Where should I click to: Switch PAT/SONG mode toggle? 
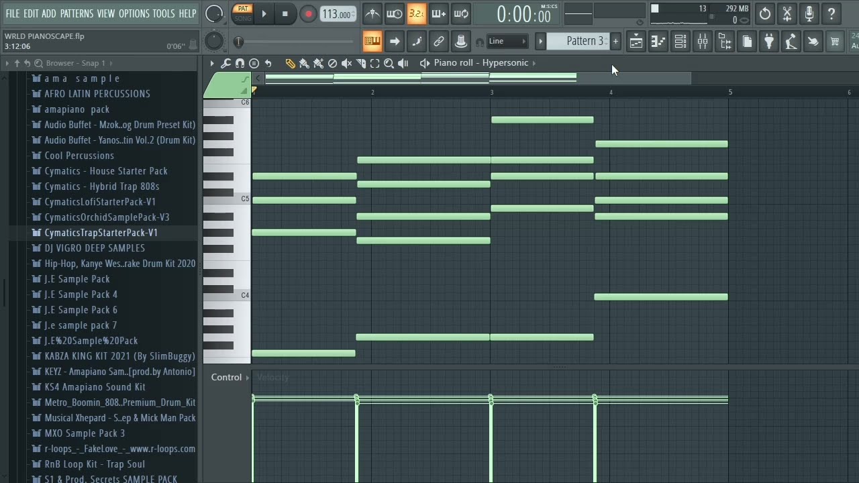243,13
